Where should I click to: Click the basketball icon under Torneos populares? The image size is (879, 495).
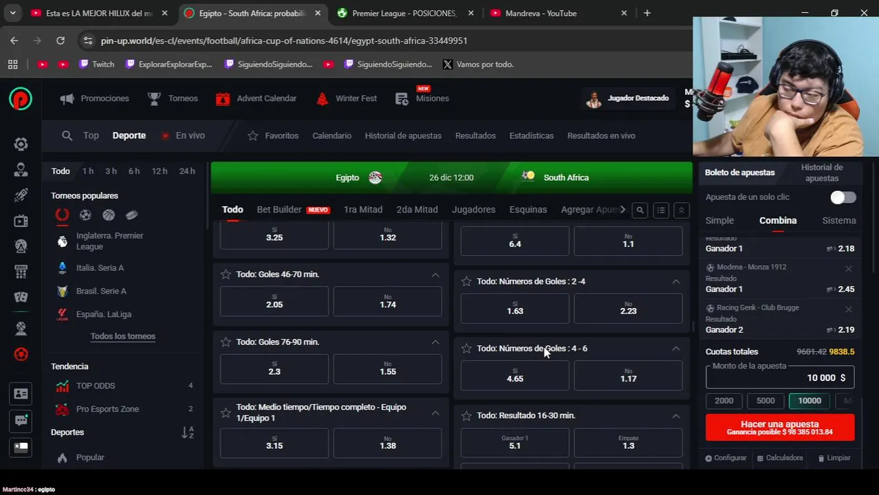click(x=109, y=215)
